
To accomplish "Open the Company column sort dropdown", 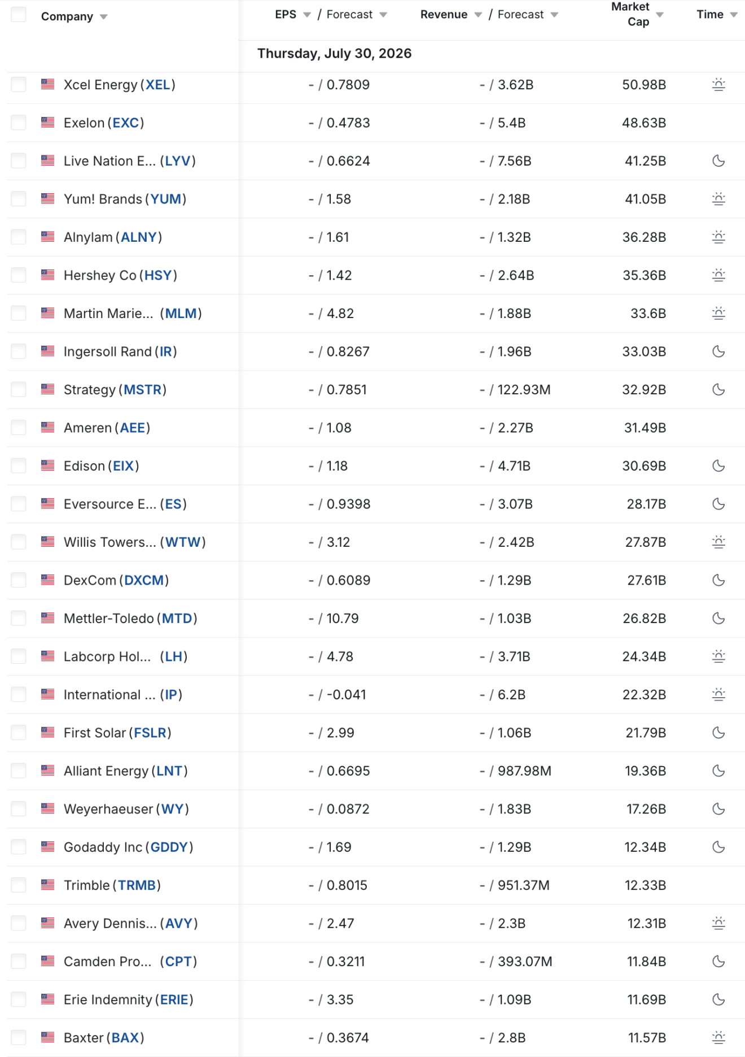I will click(103, 17).
